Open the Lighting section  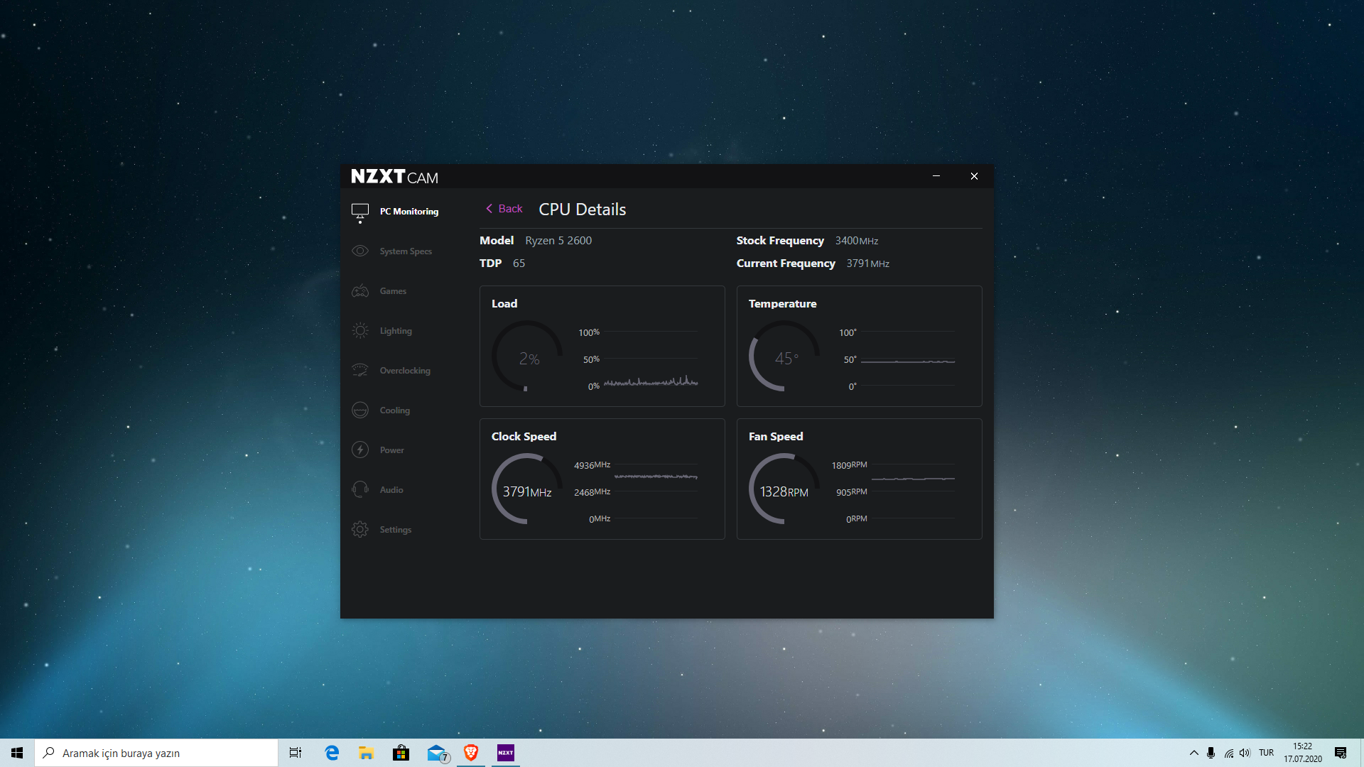click(x=396, y=331)
